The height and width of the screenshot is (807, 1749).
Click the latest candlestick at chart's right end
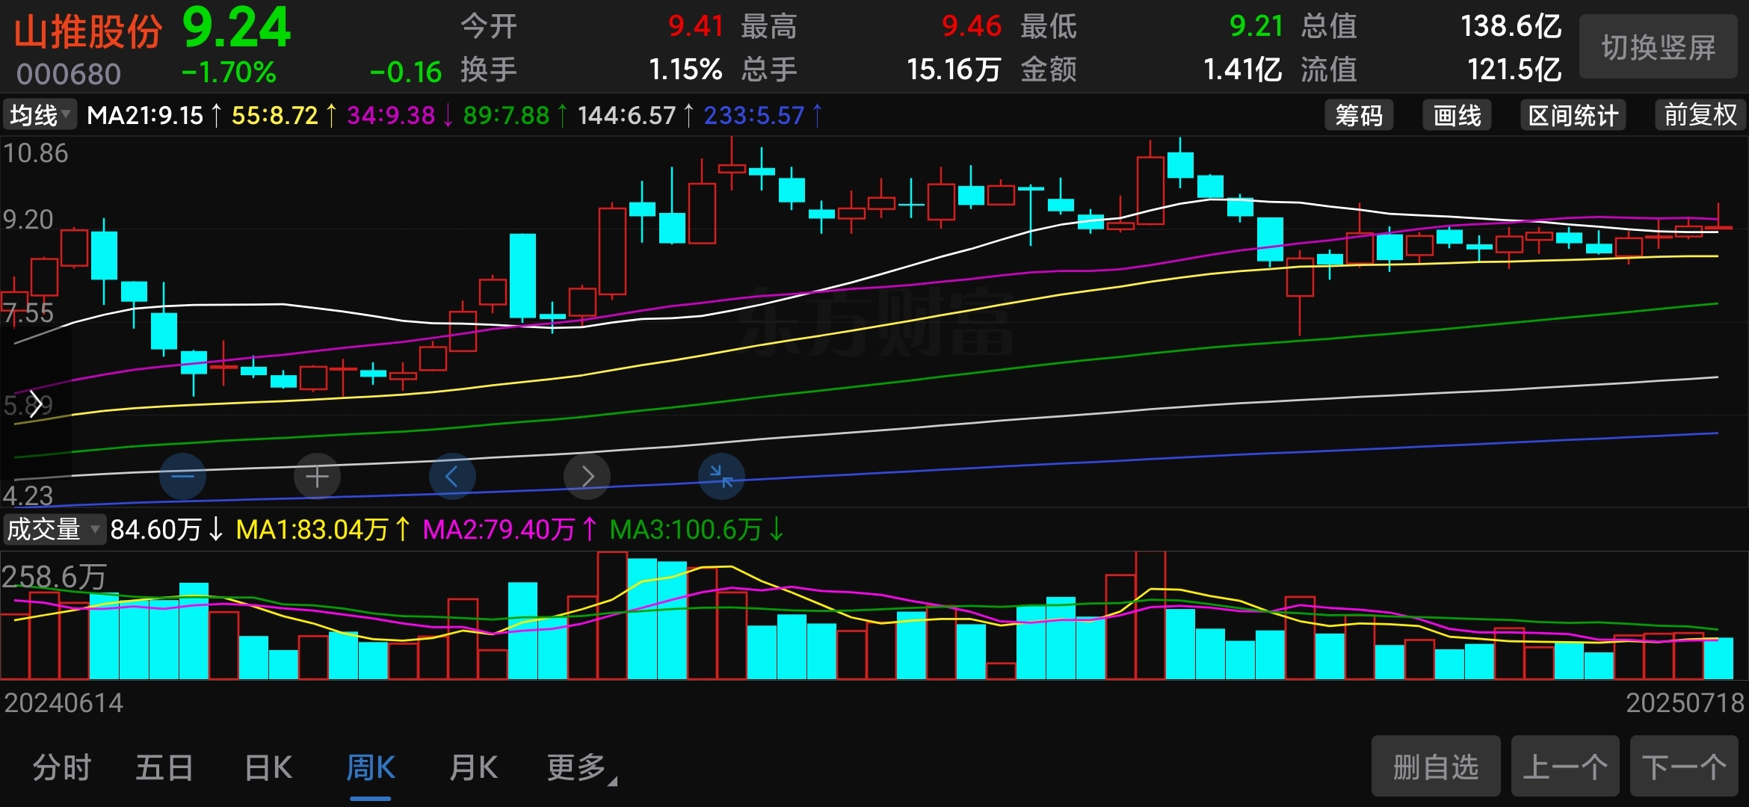pyautogui.click(x=1718, y=226)
